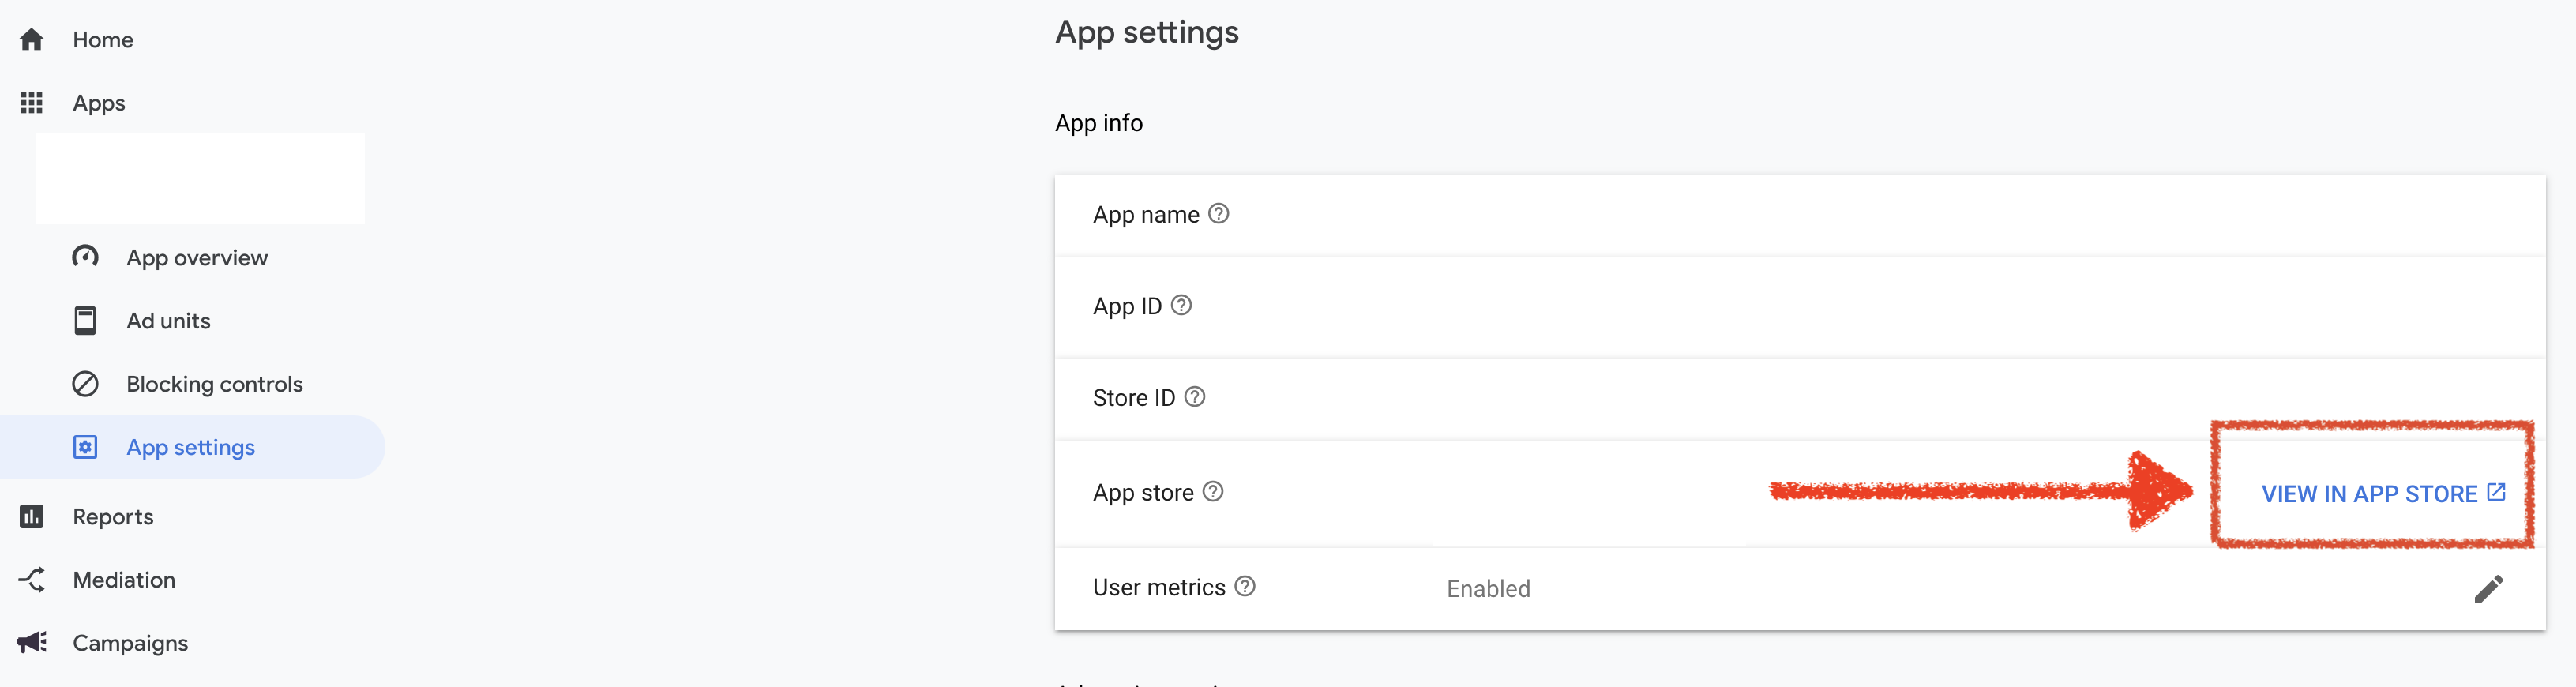Open Reports via the chart icon
Screen dimensions: 2576x687
(32, 516)
